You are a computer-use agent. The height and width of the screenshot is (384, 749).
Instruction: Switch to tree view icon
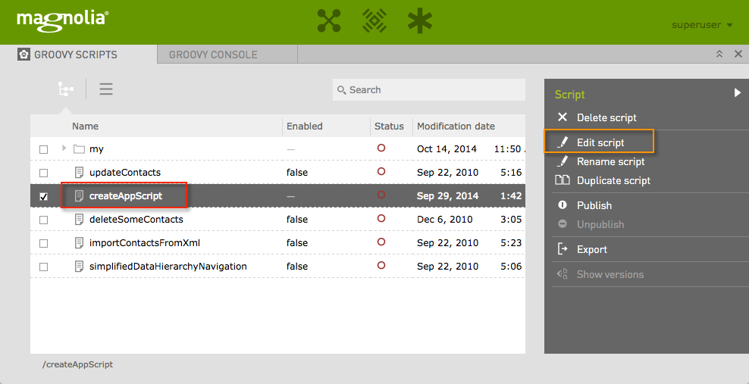(66, 89)
